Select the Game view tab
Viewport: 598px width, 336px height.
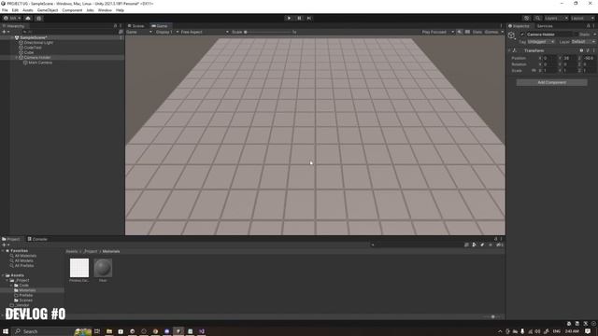(x=160, y=26)
